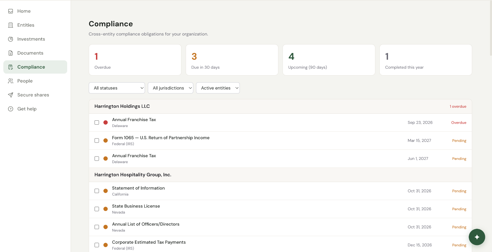Click orange status dot beside State Business License
Screen dimensions: 492x252
(106, 209)
